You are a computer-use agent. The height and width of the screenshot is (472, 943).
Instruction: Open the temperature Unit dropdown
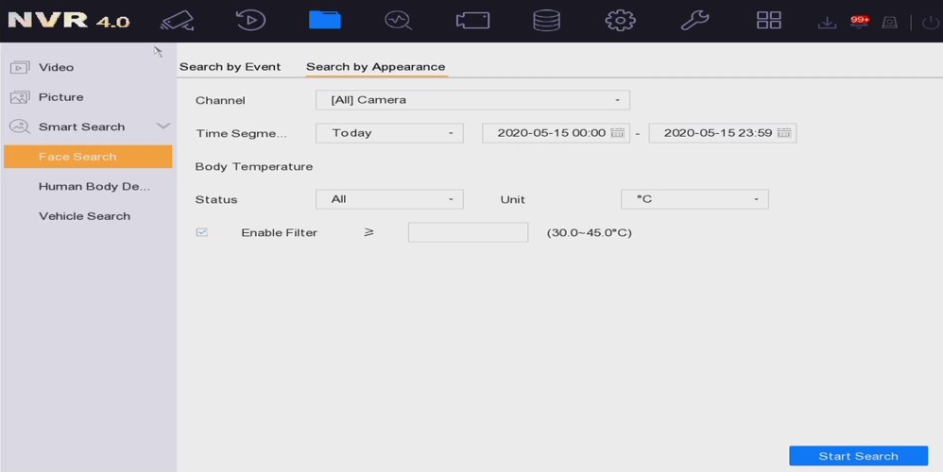(x=694, y=199)
